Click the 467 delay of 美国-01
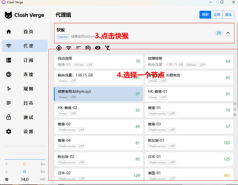The image size is (238, 185). click(x=227, y=176)
